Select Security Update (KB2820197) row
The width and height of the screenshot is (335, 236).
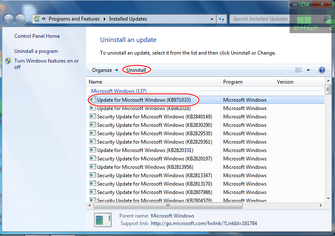(x=206, y=159)
